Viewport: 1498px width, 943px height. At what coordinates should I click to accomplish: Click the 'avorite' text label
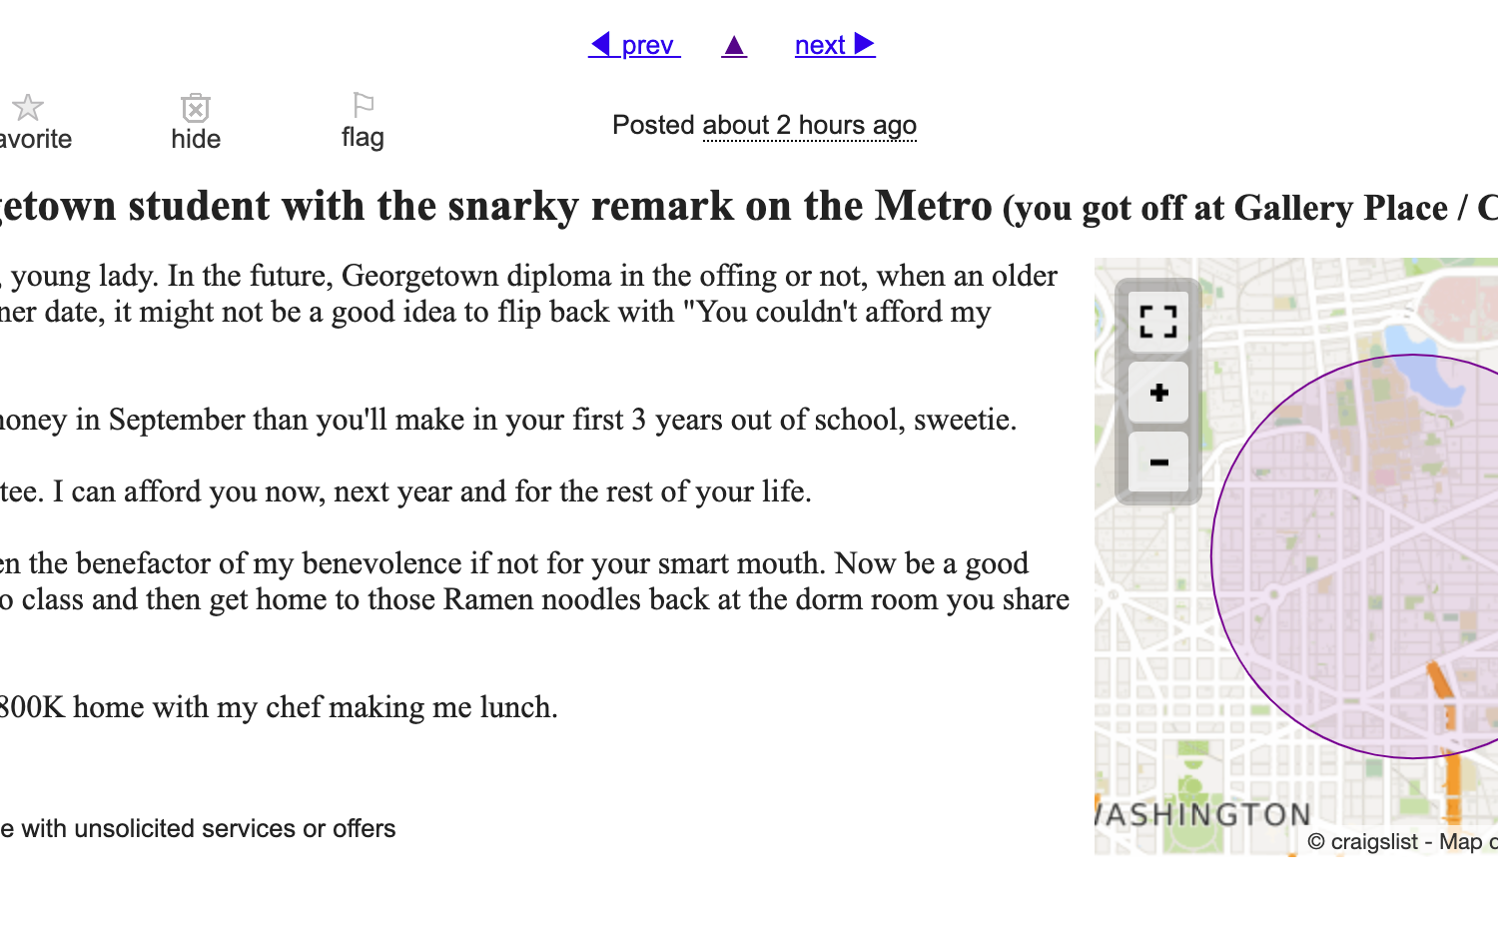point(36,139)
